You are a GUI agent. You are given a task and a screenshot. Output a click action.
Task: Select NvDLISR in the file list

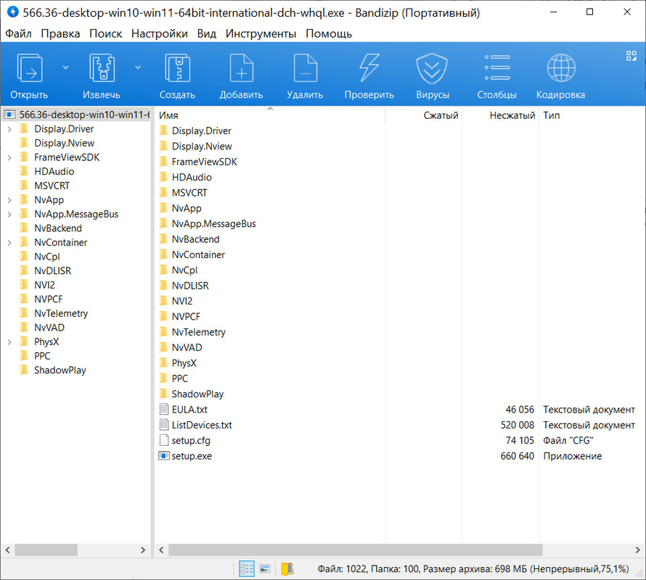[190, 285]
